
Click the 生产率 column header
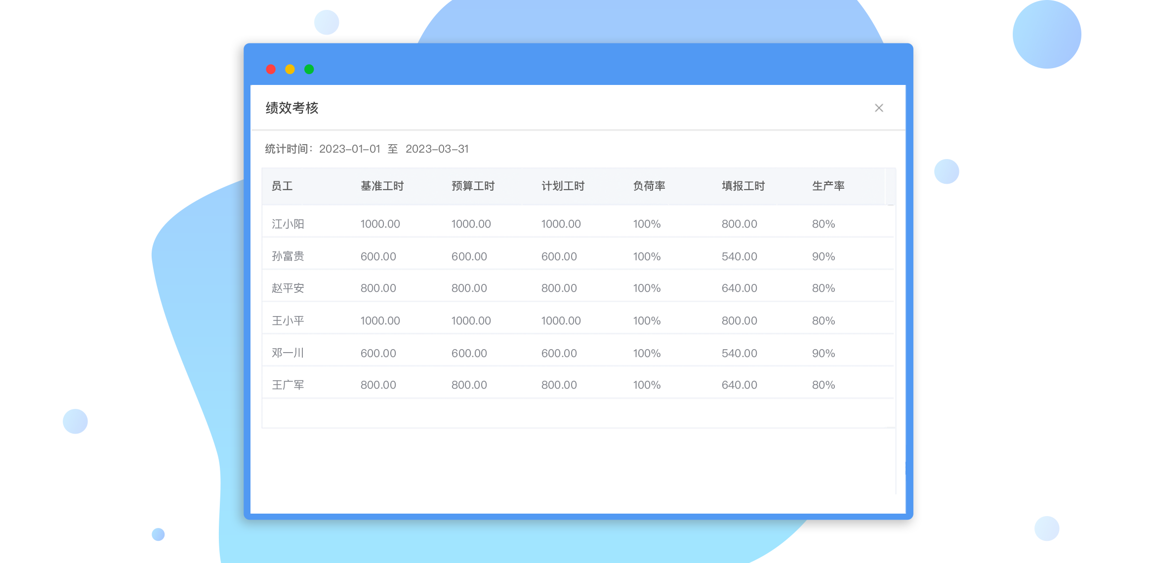tap(828, 186)
